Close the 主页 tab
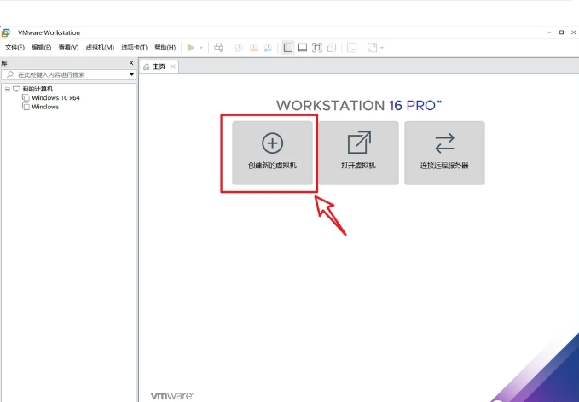This screenshot has width=579, height=402. click(173, 67)
